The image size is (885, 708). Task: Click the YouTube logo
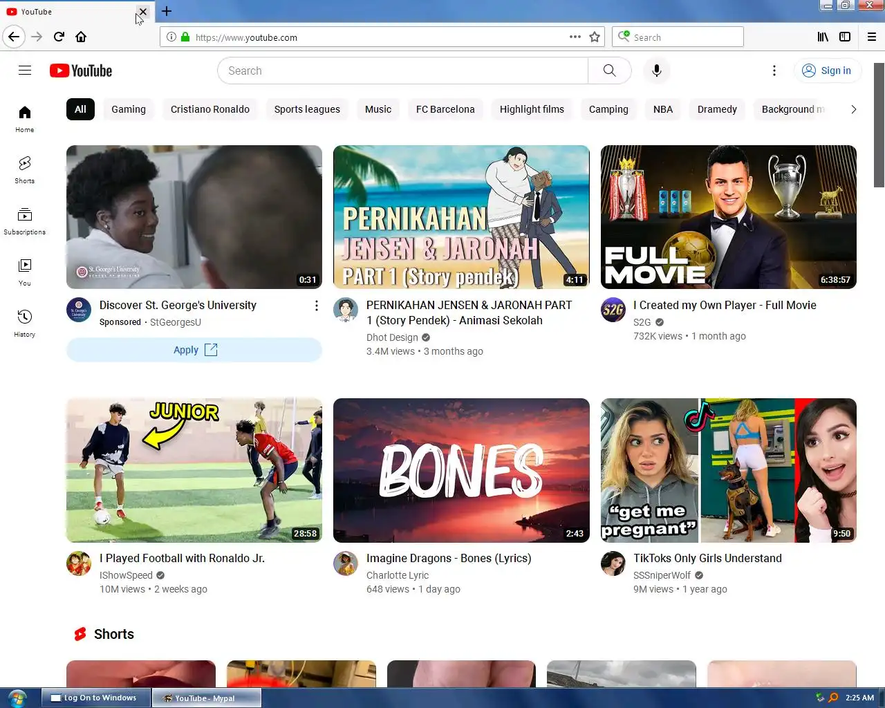click(x=81, y=71)
